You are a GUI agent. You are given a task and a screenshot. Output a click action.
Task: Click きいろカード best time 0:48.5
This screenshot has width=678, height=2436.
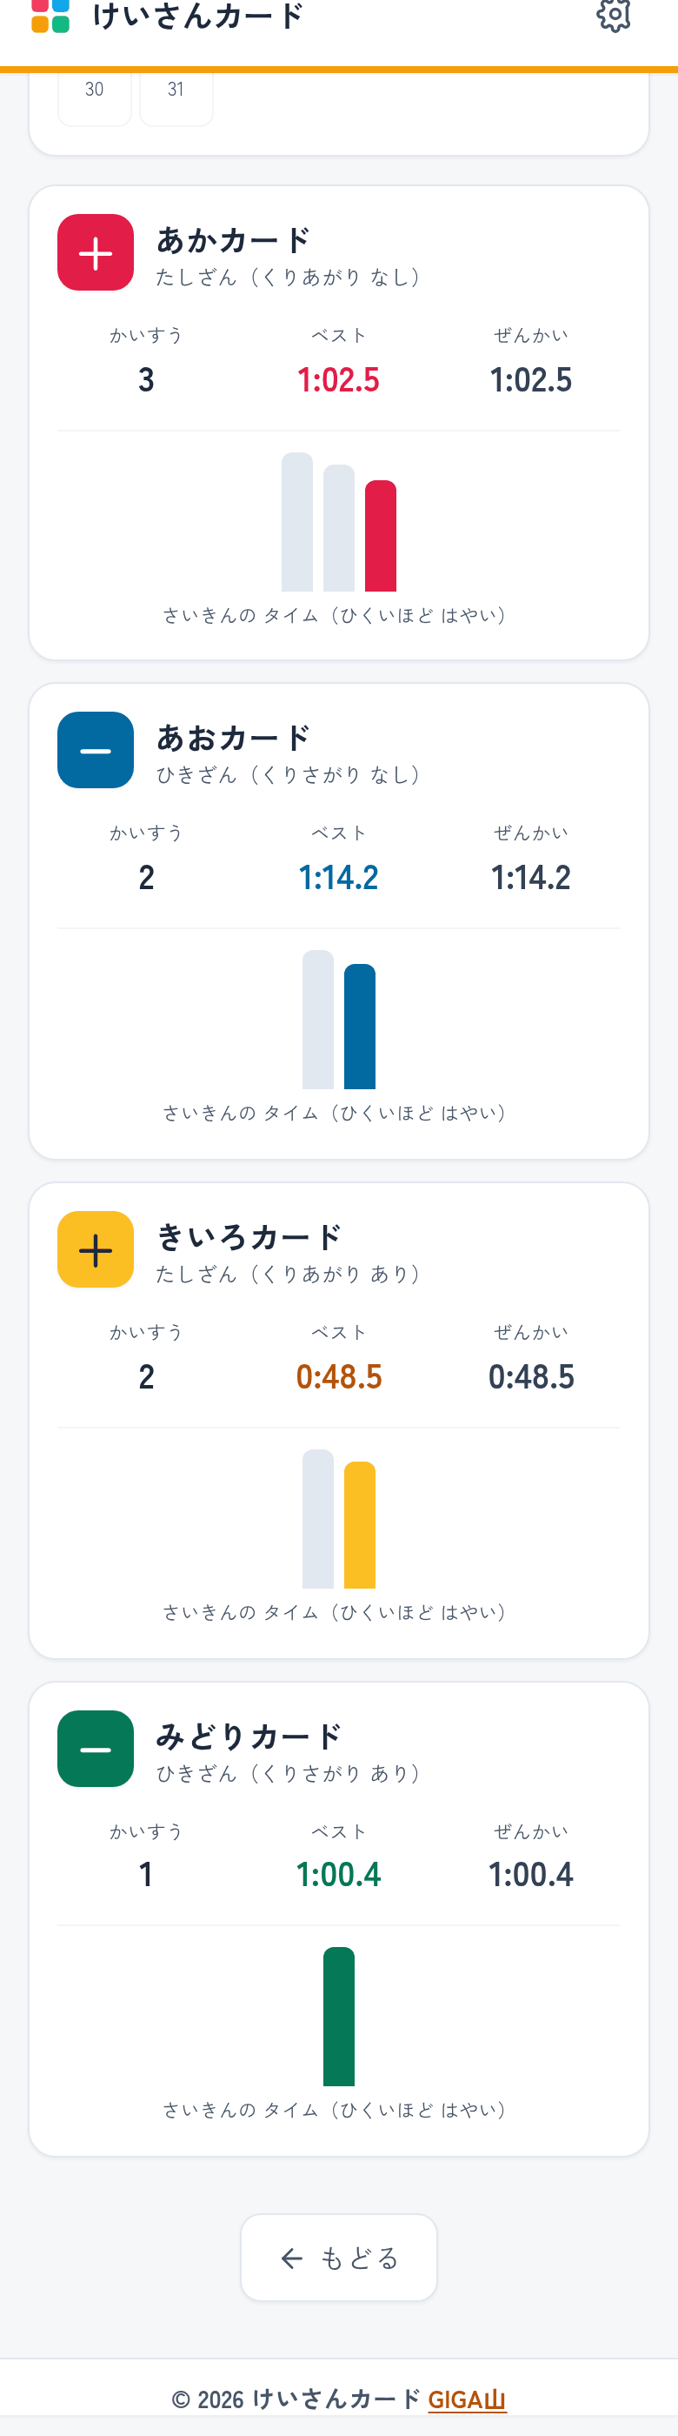(339, 1377)
